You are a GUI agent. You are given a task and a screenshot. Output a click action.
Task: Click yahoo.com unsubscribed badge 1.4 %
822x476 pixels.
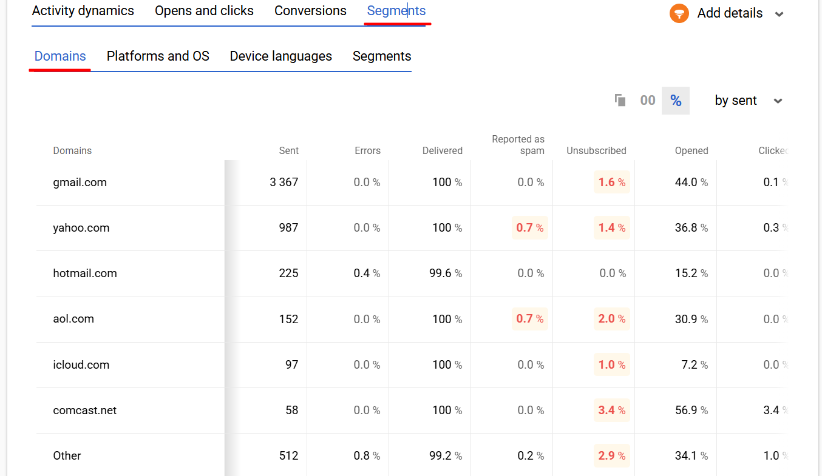(x=612, y=228)
